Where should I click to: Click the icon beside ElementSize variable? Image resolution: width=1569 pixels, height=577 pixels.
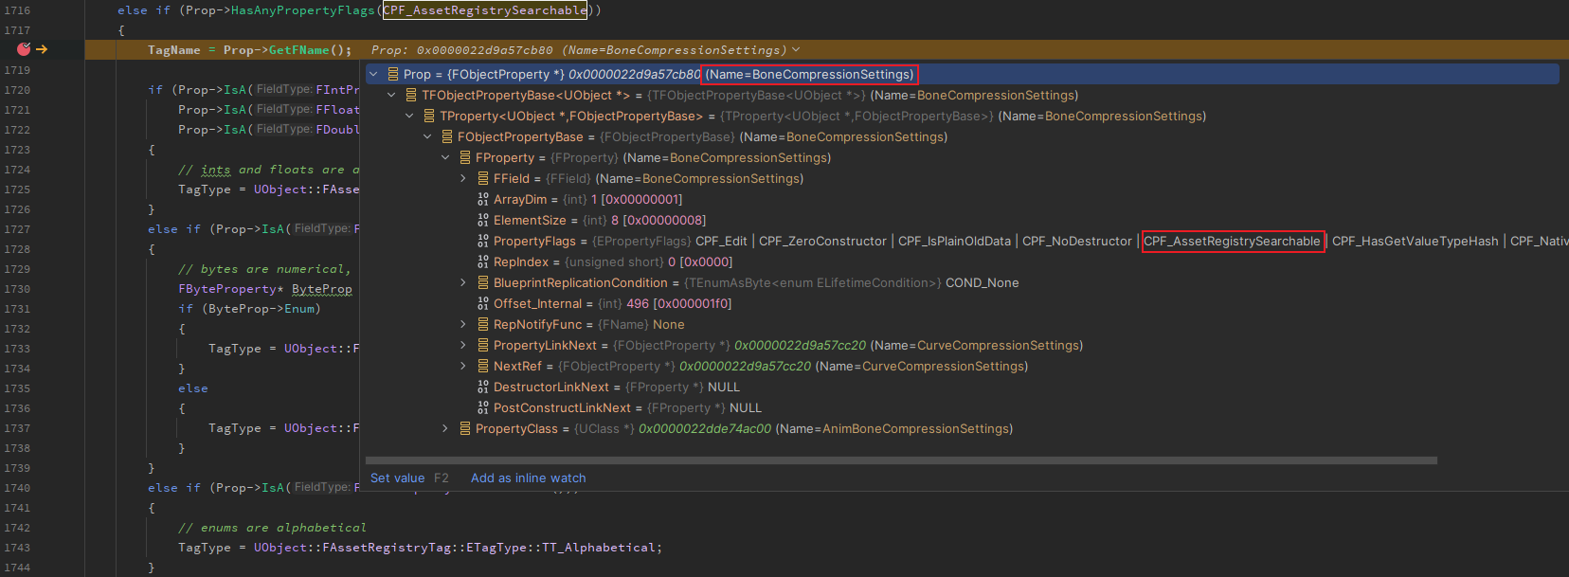(483, 220)
